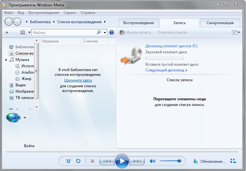Open the burn options checkmark menu

pyautogui.click(x=236, y=32)
